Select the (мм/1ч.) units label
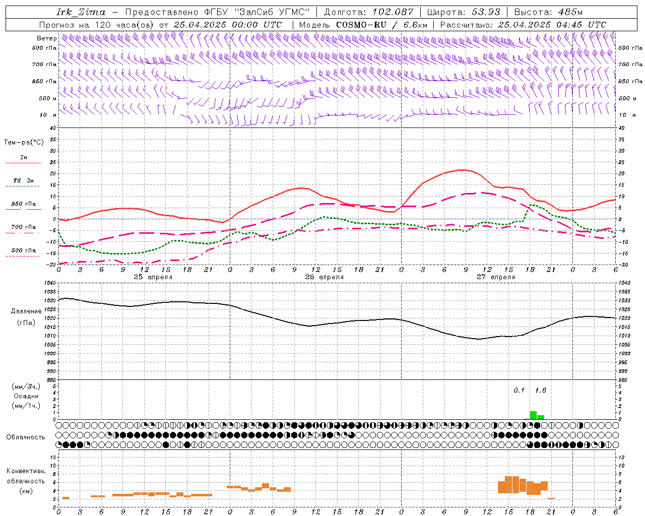Screen dimensions: 645x516 point(26,406)
